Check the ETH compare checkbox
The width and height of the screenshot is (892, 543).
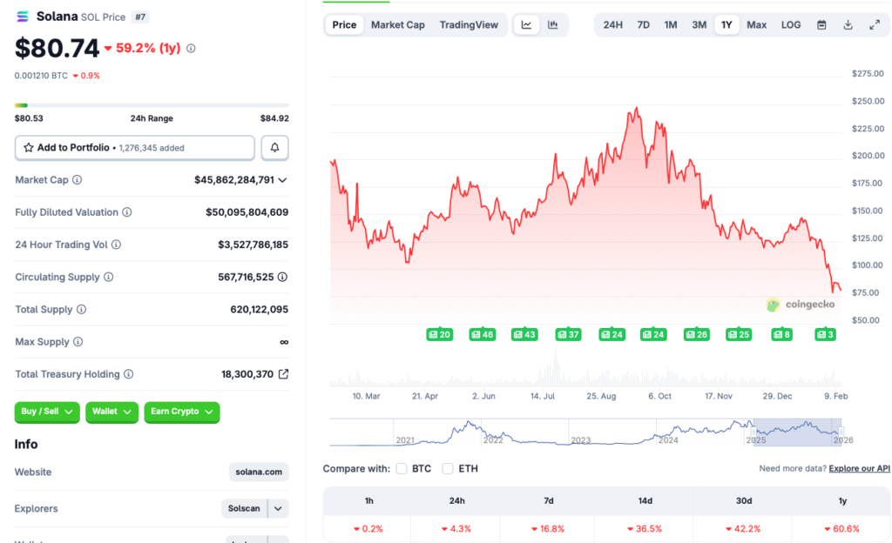447,467
